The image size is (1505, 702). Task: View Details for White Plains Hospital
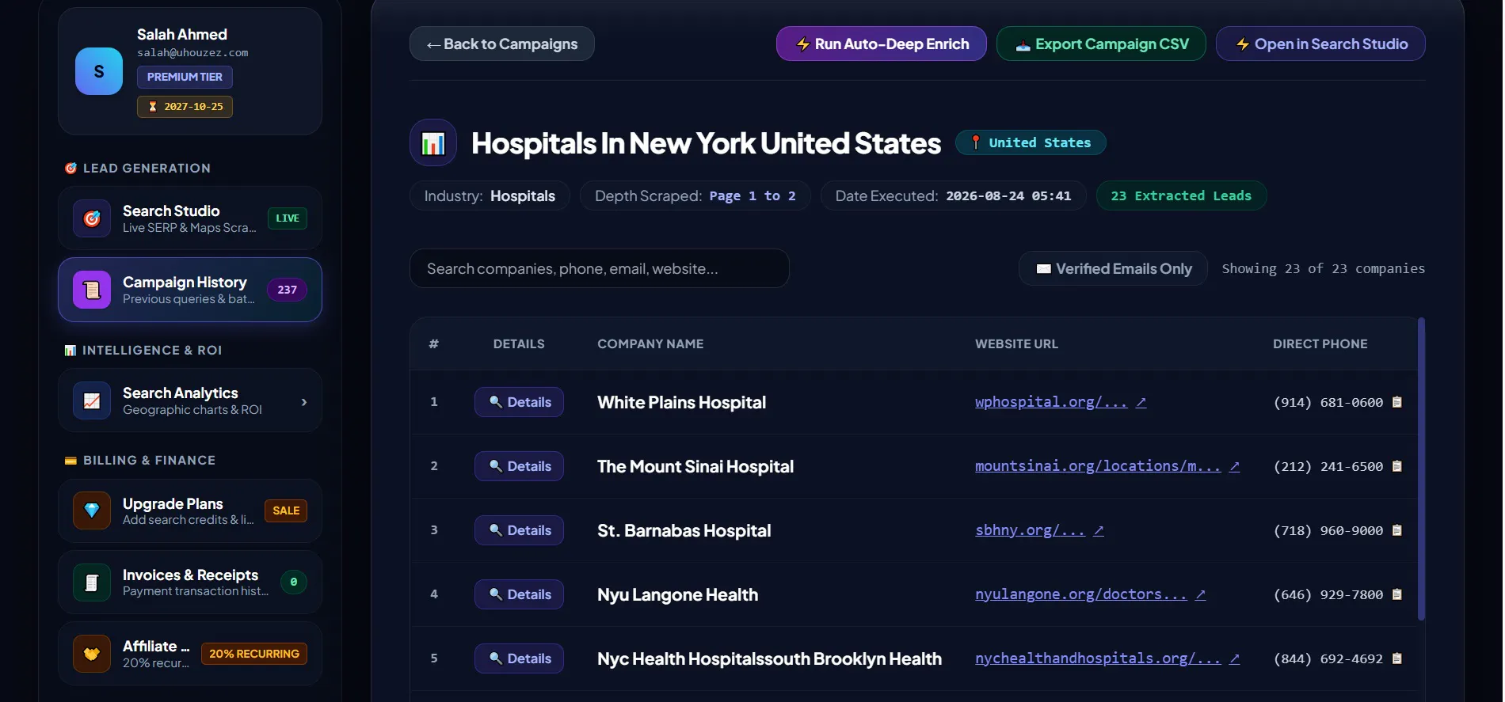pyautogui.click(x=519, y=402)
